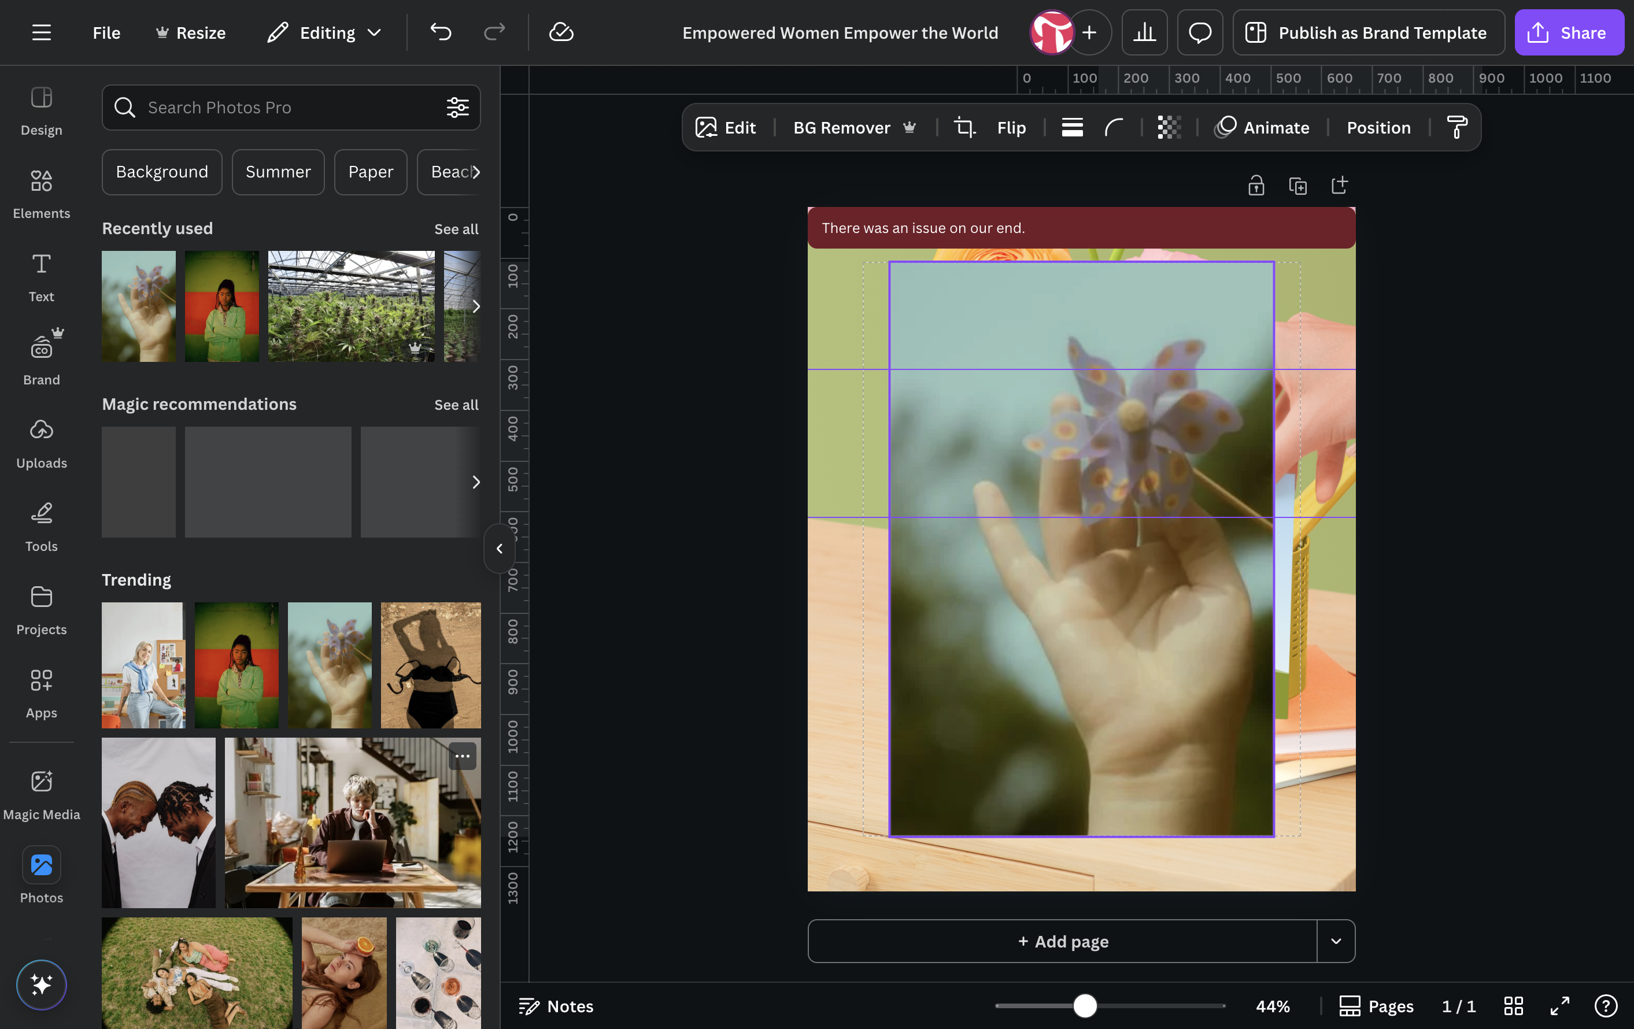Open the Uploads tab in sidebar
The image size is (1634, 1029).
tap(42, 443)
